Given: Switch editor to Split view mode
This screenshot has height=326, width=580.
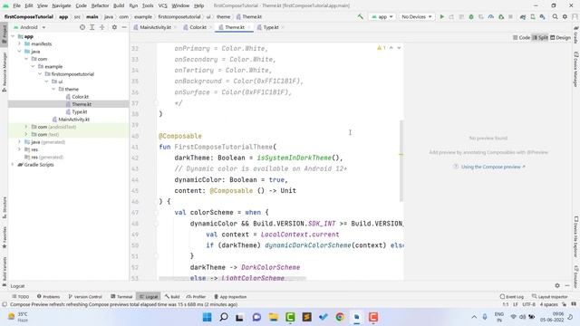Looking at the screenshot, I should coord(540,38).
